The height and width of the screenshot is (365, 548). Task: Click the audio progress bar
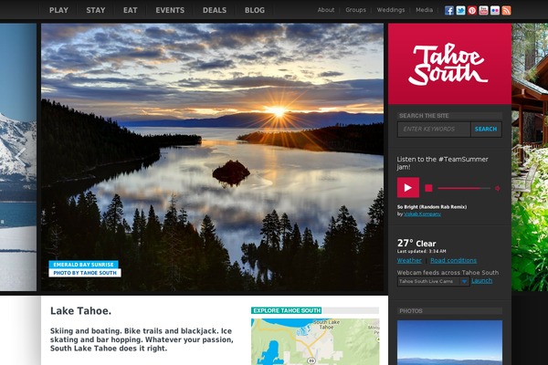(x=464, y=188)
